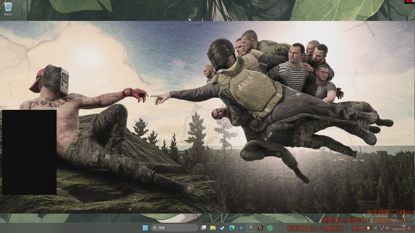Screen dimensions: 415x233
Task: Open the blue download-arrow app on taskbar
Action: coord(241,228)
